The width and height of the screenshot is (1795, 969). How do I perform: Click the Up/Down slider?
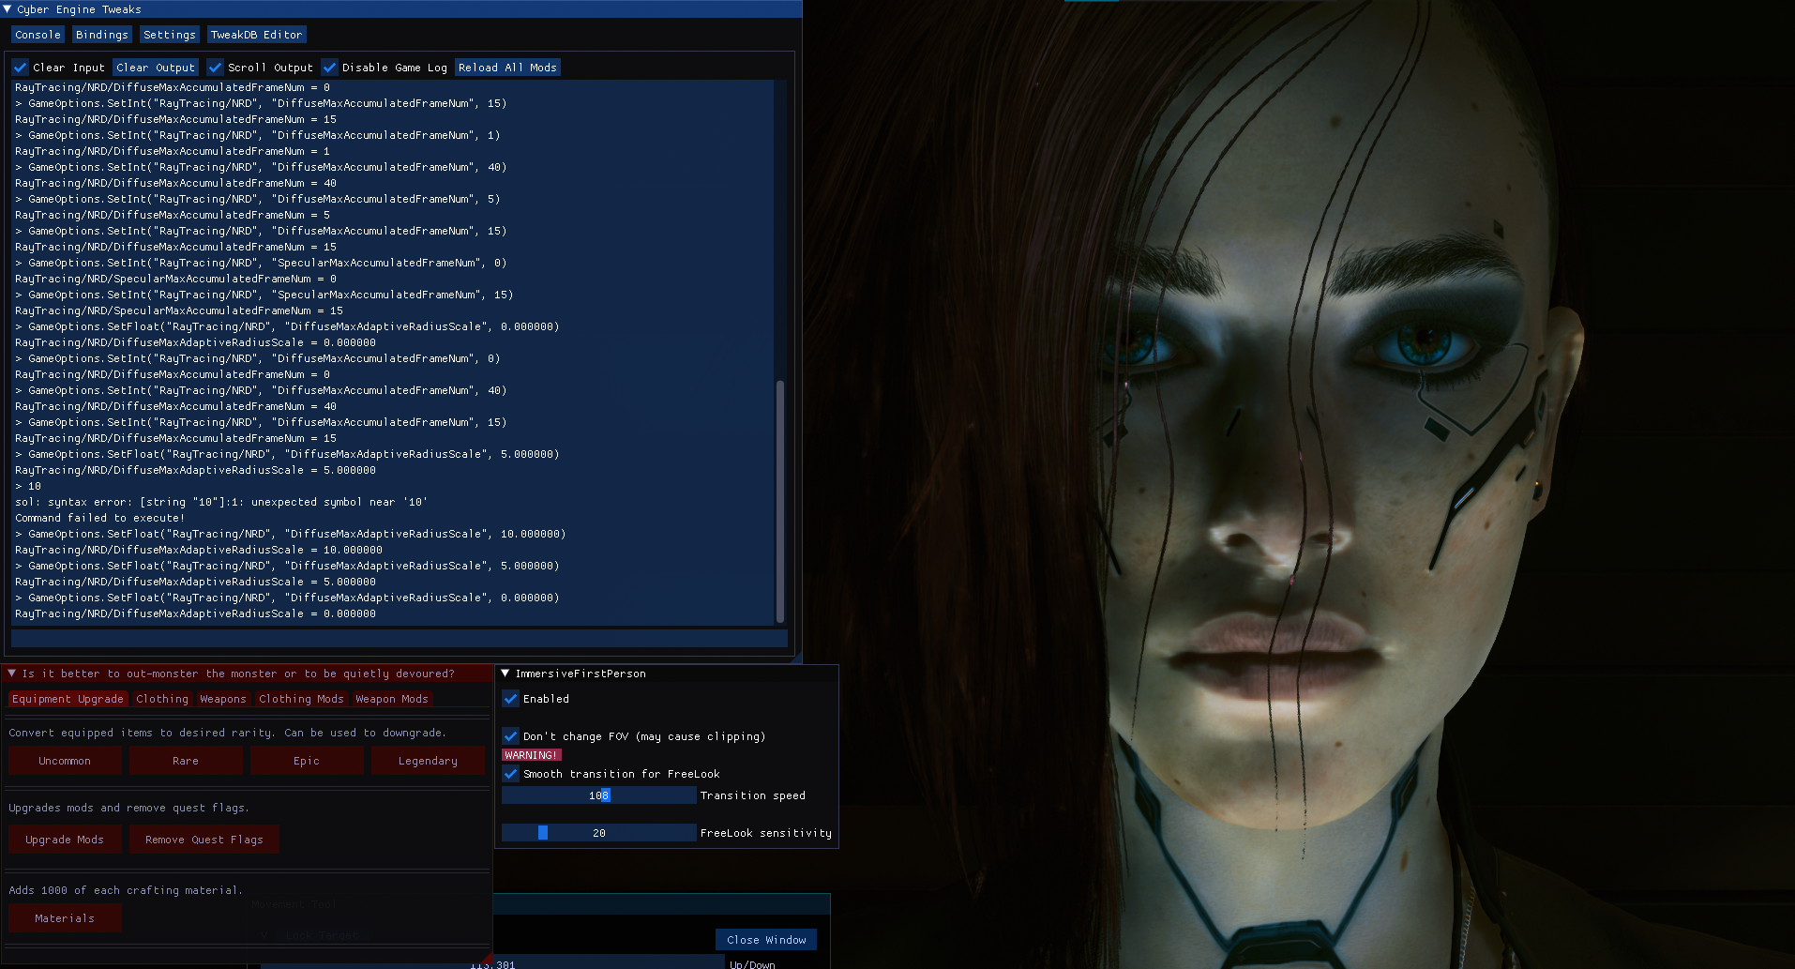pos(492,963)
